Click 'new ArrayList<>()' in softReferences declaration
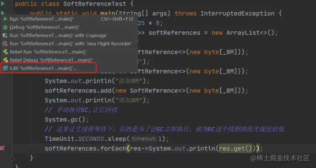This screenshot has width=316, height=168. [x=243, y=33]
